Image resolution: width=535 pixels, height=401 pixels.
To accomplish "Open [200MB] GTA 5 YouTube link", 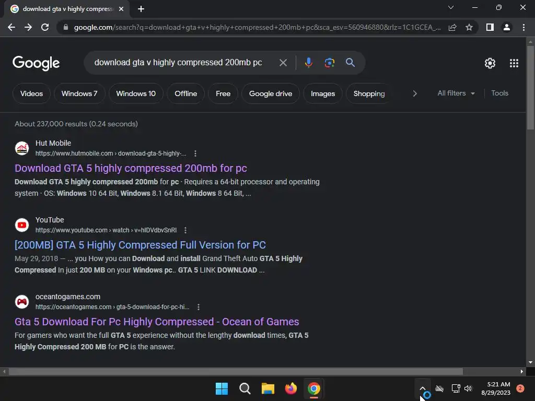I will [x=140, y=245].
